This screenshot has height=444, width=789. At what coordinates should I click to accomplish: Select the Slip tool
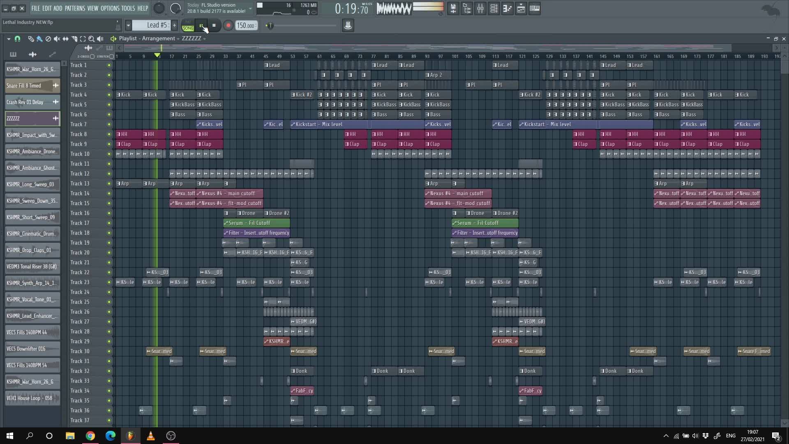pyautogui.click(x=65, y=39)
